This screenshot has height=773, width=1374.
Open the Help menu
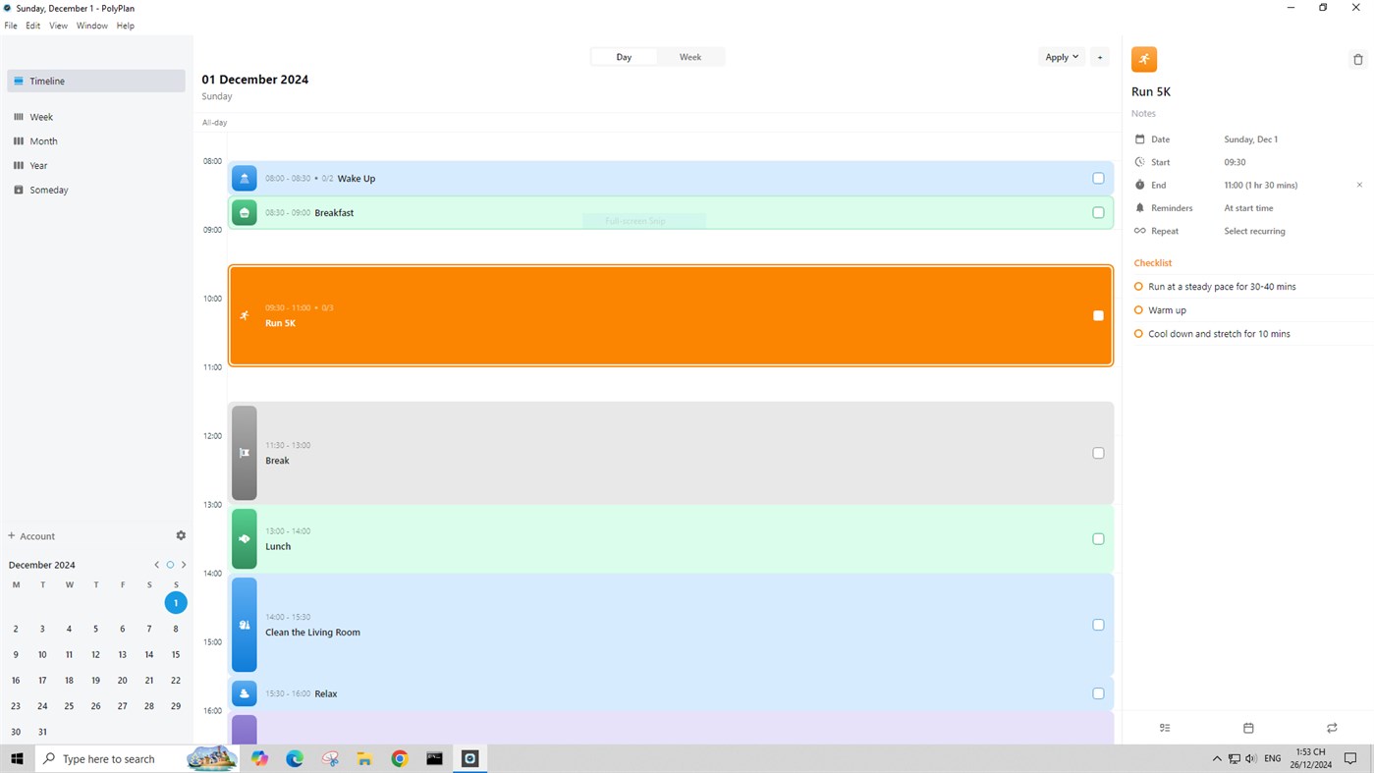(126, 26)
